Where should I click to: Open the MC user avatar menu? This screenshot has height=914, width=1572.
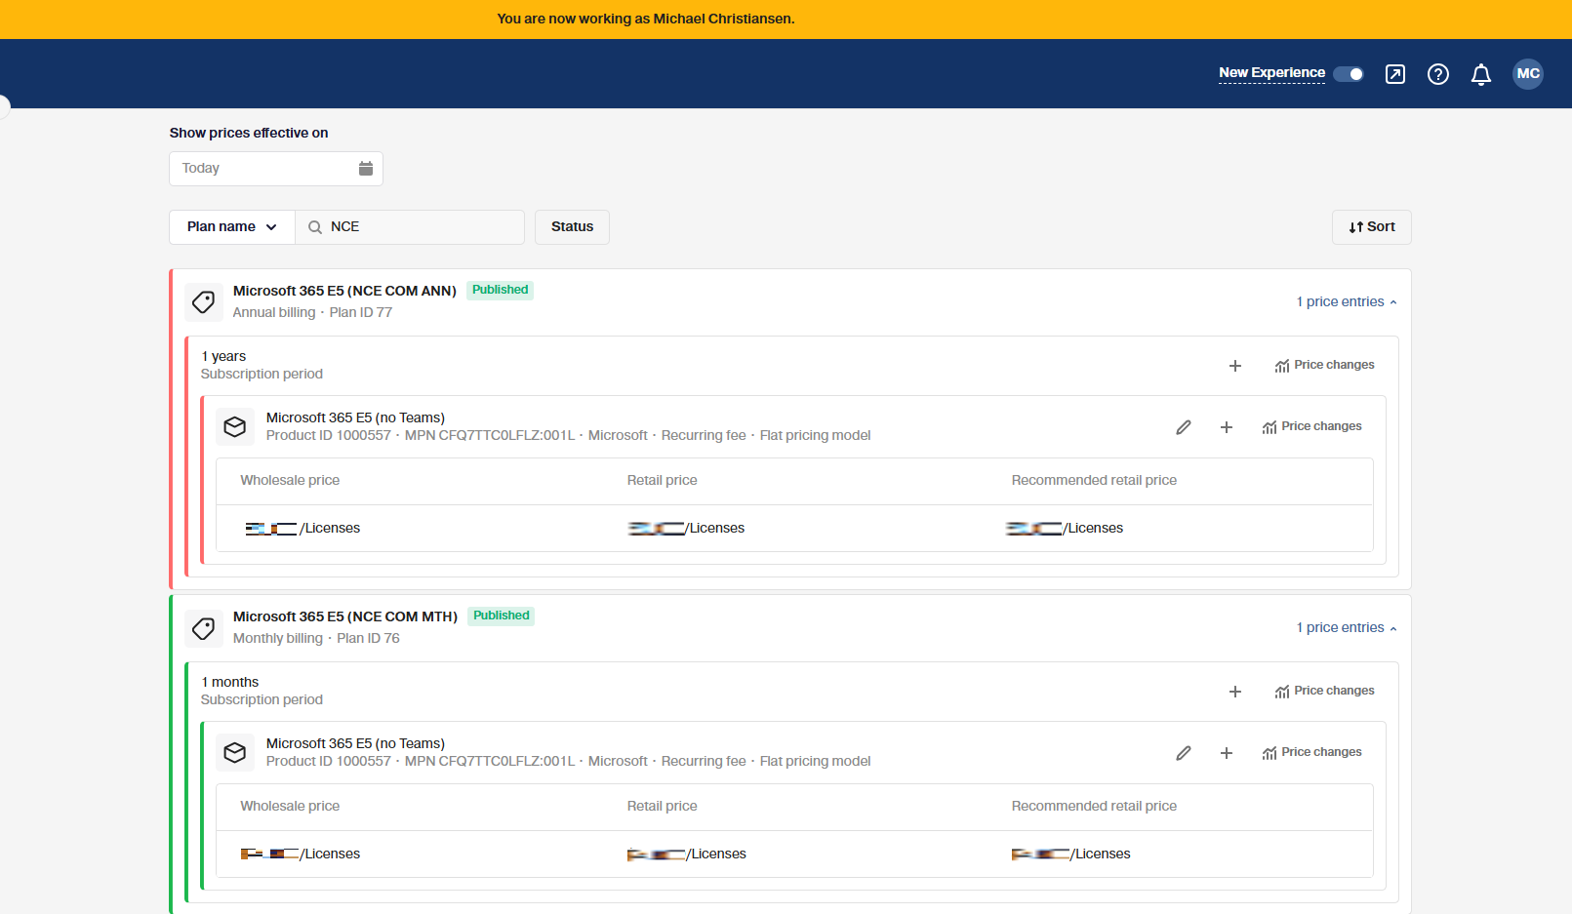tap(1528, 74)
